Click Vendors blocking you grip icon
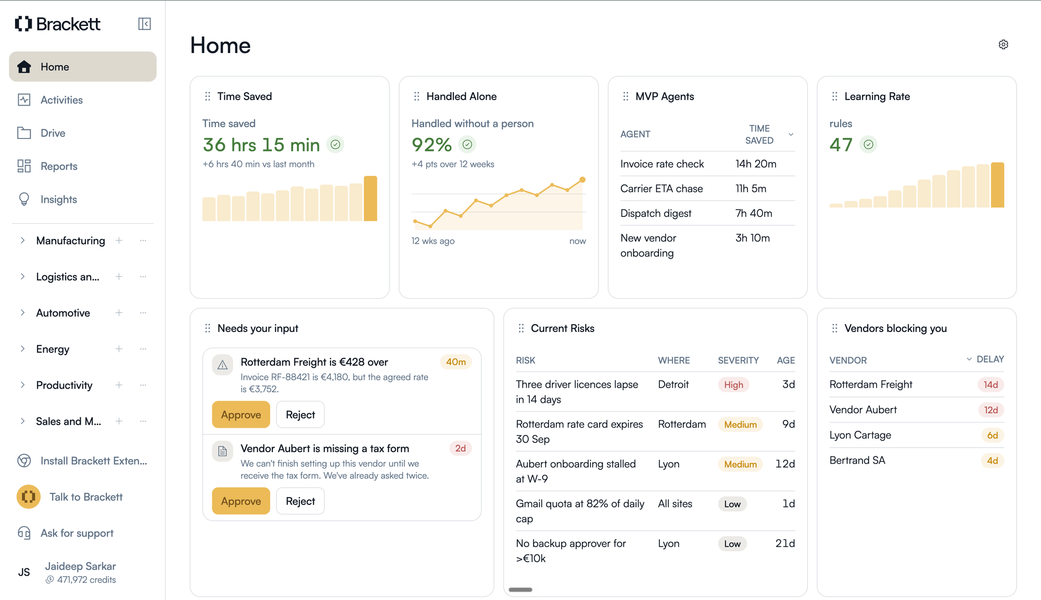Viewport: 1041px width, 600px height. pos(835,328)
